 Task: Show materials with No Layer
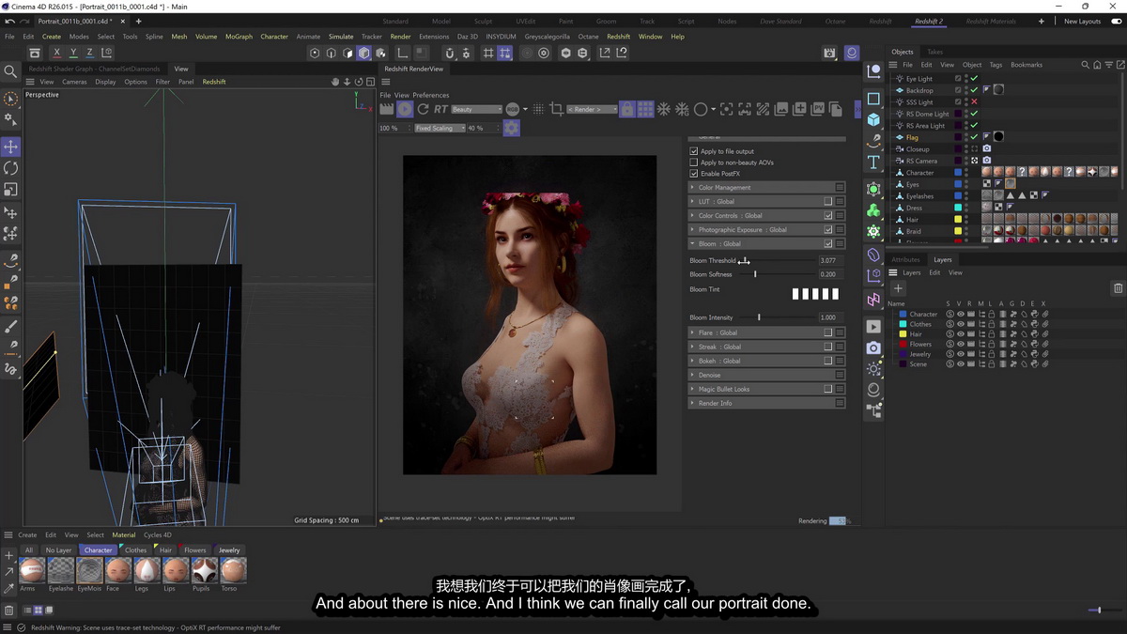click(x=58, y=550)
